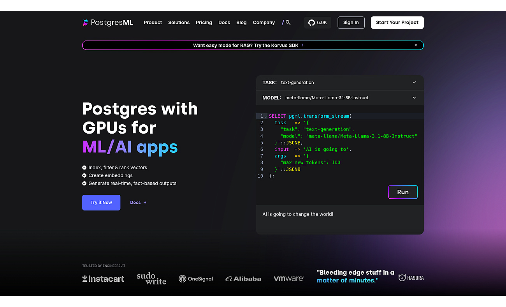Click the output text 'AI is going to change the world!'
506x307 pixels.
[298, 214]
